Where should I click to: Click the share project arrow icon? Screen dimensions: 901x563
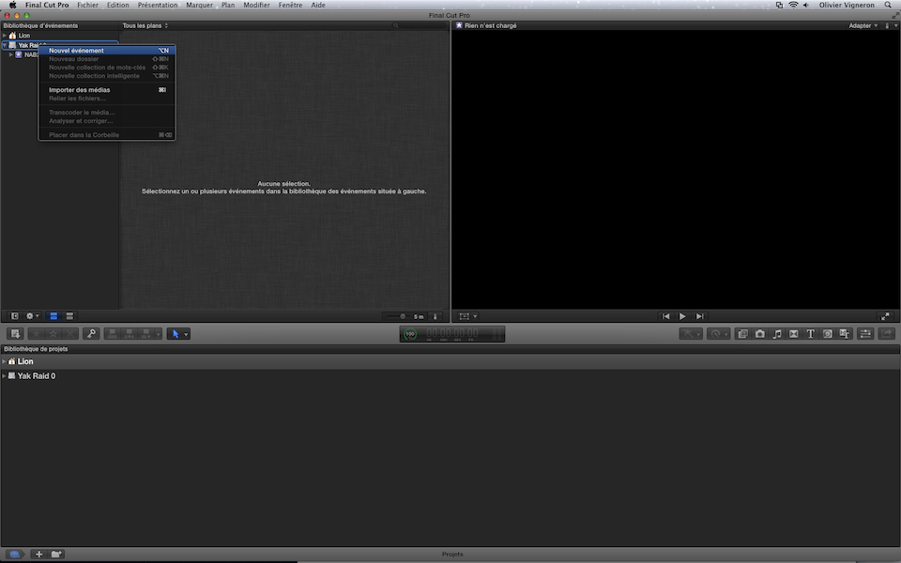887,334
